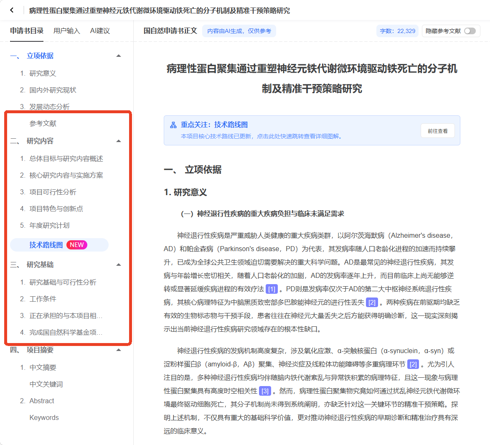Click the document heading 一、立项依据
The height and width of the screenshot is (445, 490).
pyautogui.click(x=193, y=170)
